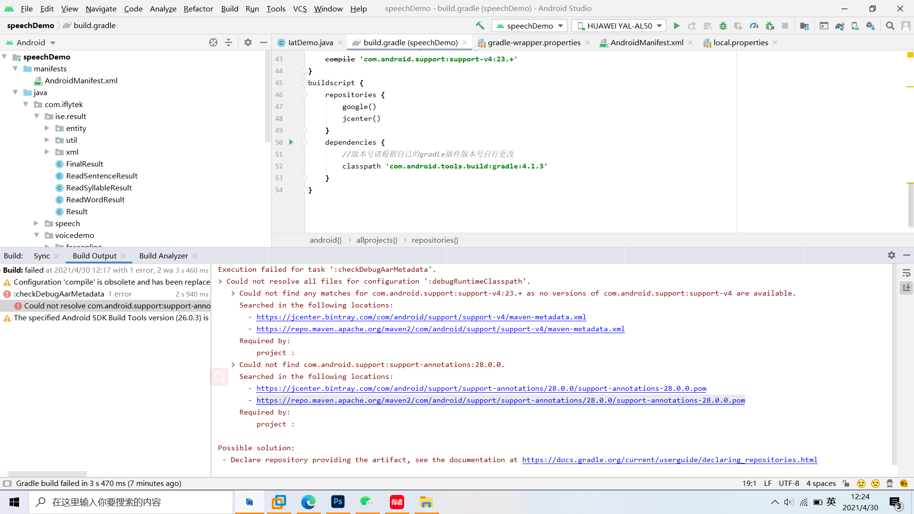Image resolution: width=914 pixels, height=514 pixels.
Task: Toggle soft-wrap in build output
Action: 906,273
